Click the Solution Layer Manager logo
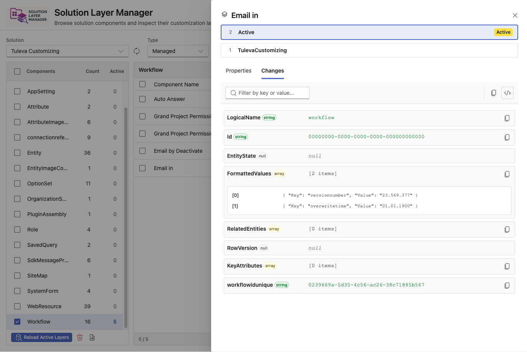Screen dimensions: 527x352 pos(28,15)
